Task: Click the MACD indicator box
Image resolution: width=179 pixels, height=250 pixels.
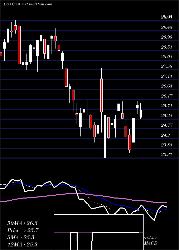Action: 98,232
